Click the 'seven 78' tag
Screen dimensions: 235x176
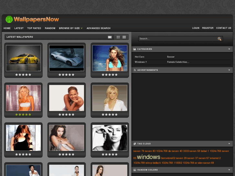pos(139,151)
